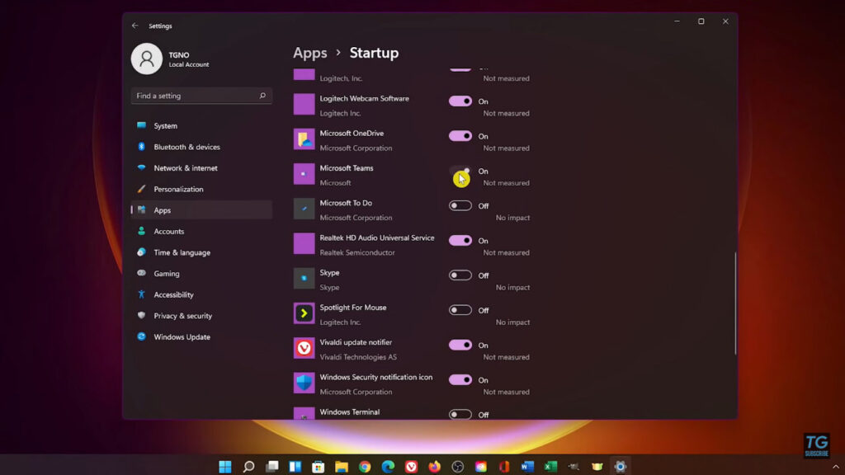Launch Microsoft Store from the taskbar
845x475 pixels.
click(319, 467)
